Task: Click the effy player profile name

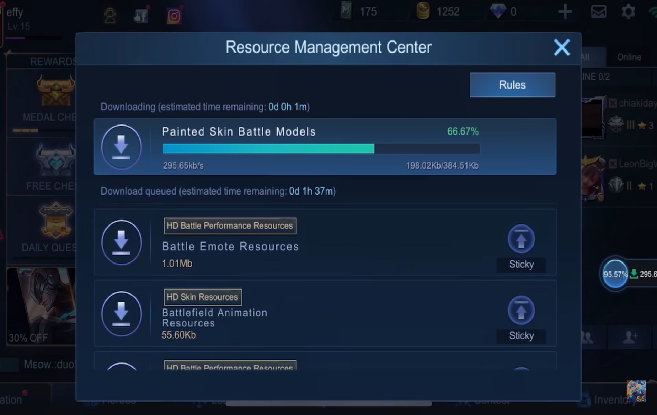Action: coord(15,12)
